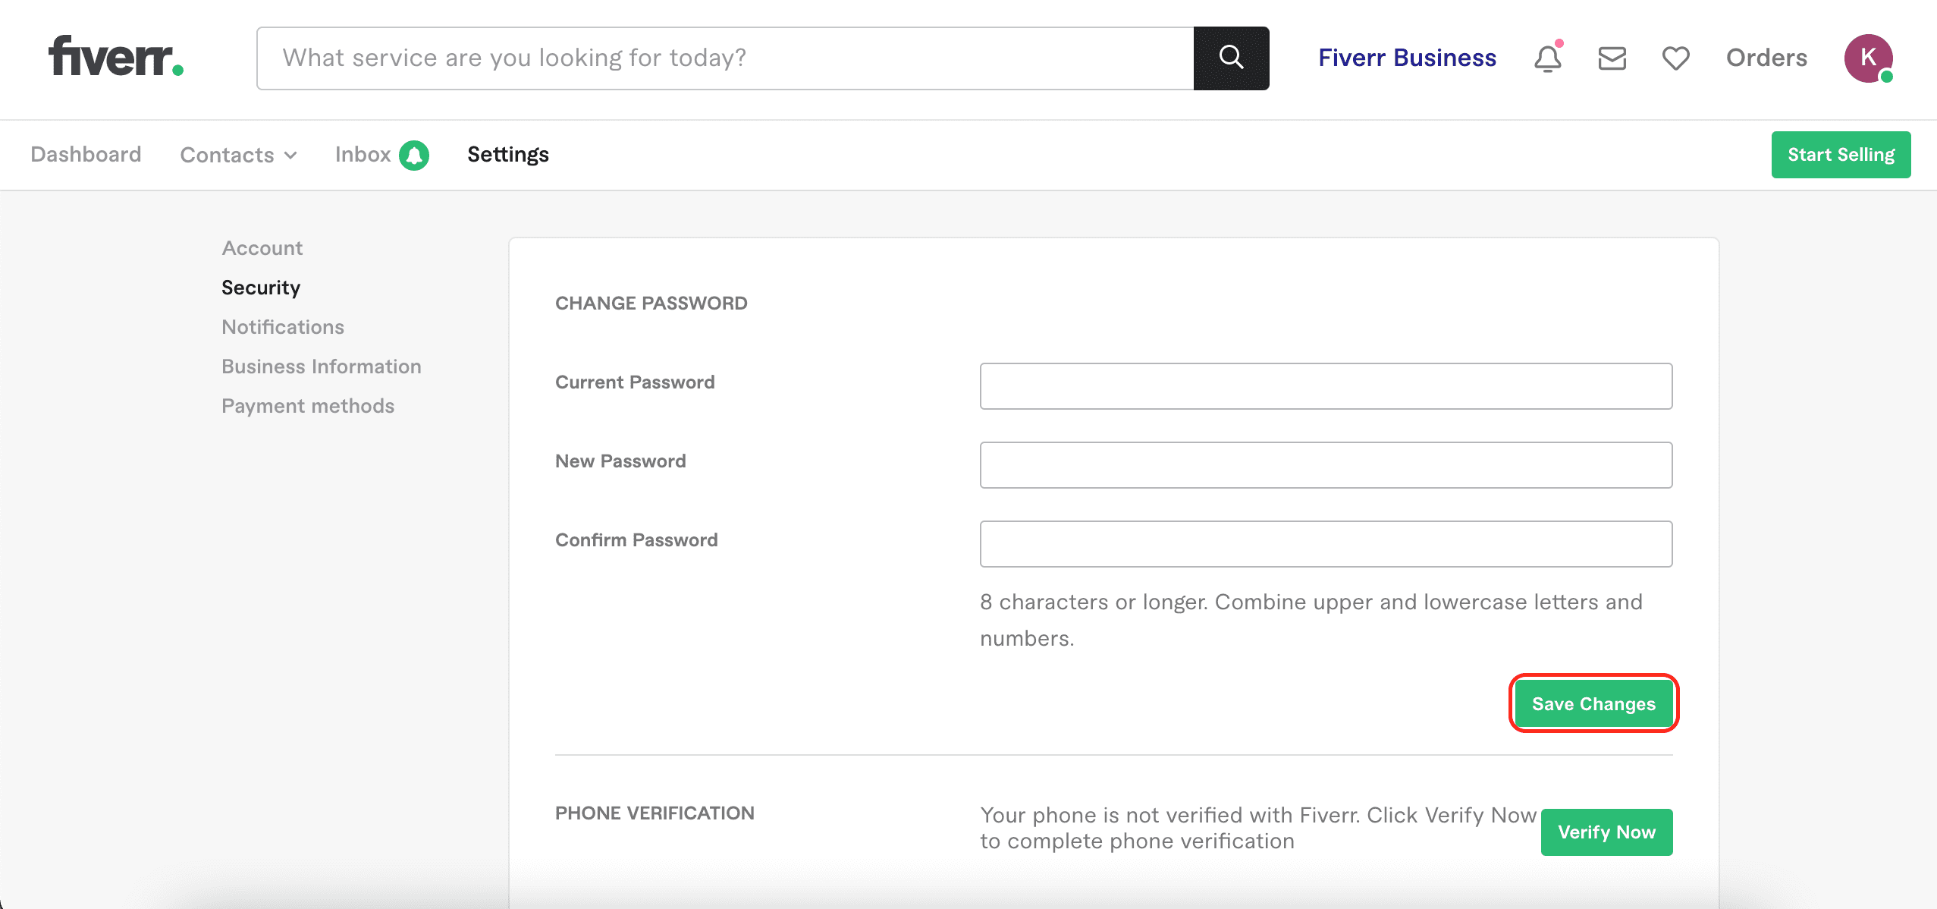This screenshot has width=1937, height=909.
Task: Open the notifications bell icon
Action: coord(1548,58)
